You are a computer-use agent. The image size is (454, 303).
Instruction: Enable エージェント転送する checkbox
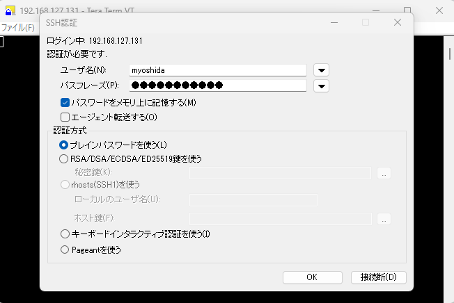point(65,117)
